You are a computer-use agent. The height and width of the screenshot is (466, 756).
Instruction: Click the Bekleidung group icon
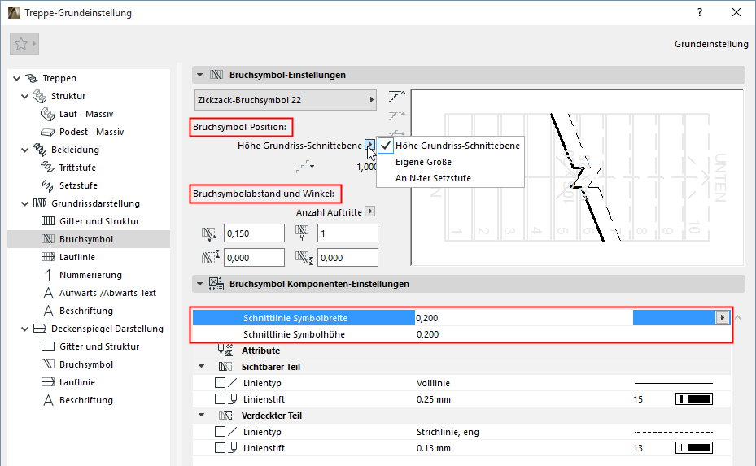[40, 150]
